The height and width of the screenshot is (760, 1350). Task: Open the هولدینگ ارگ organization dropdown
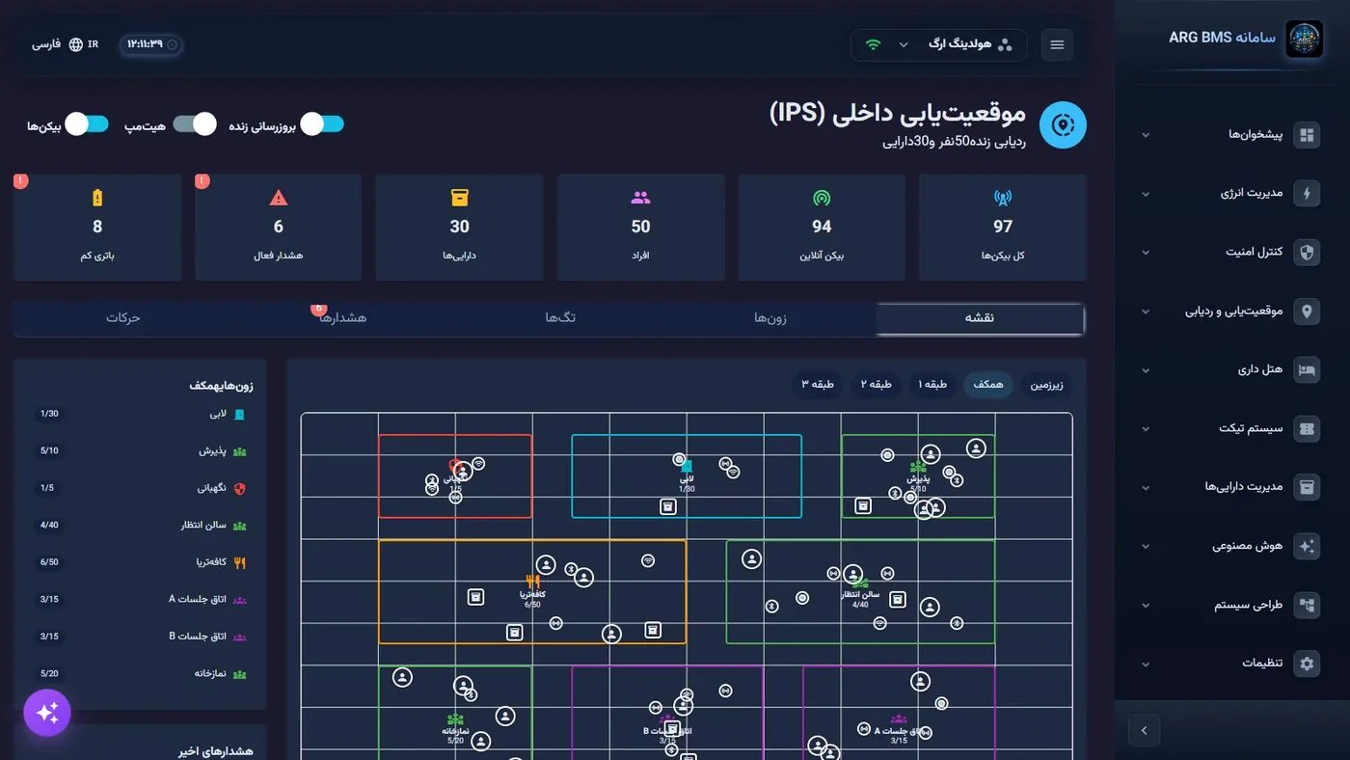click(938, 45)
